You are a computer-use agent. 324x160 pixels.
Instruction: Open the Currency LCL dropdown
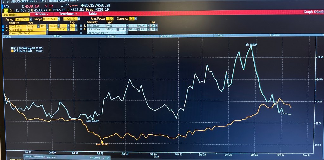135,19
